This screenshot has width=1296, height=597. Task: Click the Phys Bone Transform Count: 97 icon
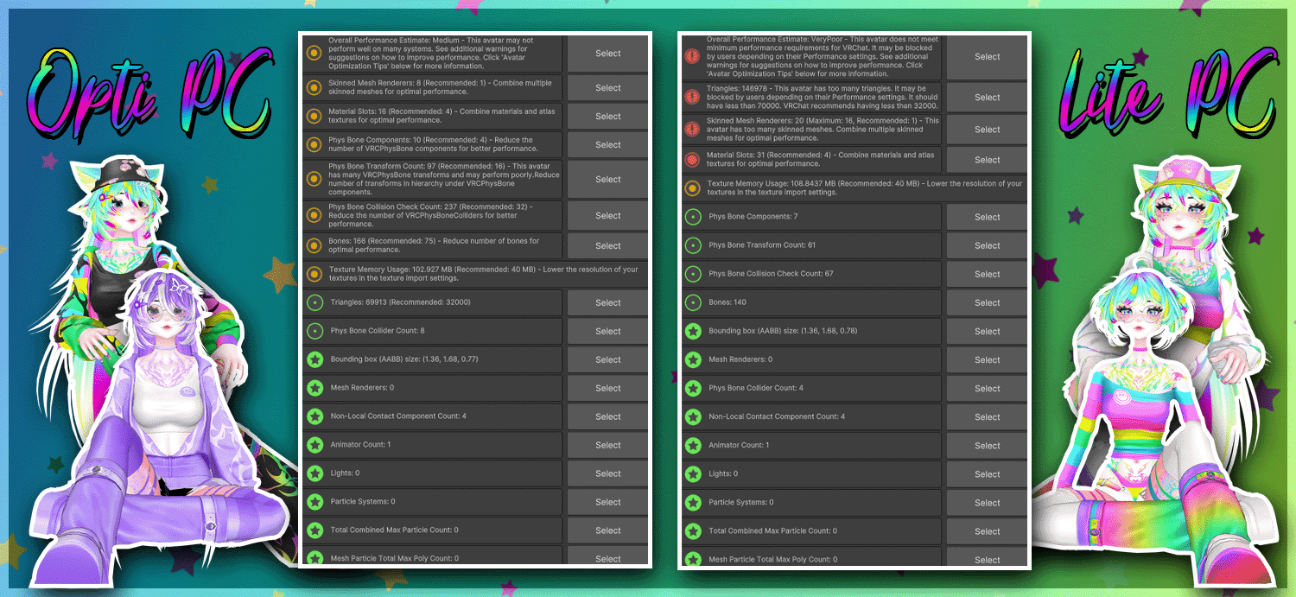(x=314, y=179)
